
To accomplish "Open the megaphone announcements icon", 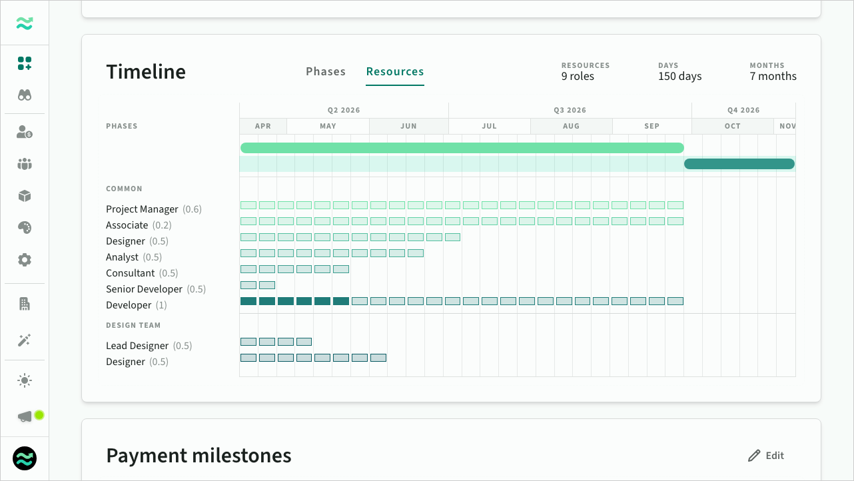I will (25, 416).
